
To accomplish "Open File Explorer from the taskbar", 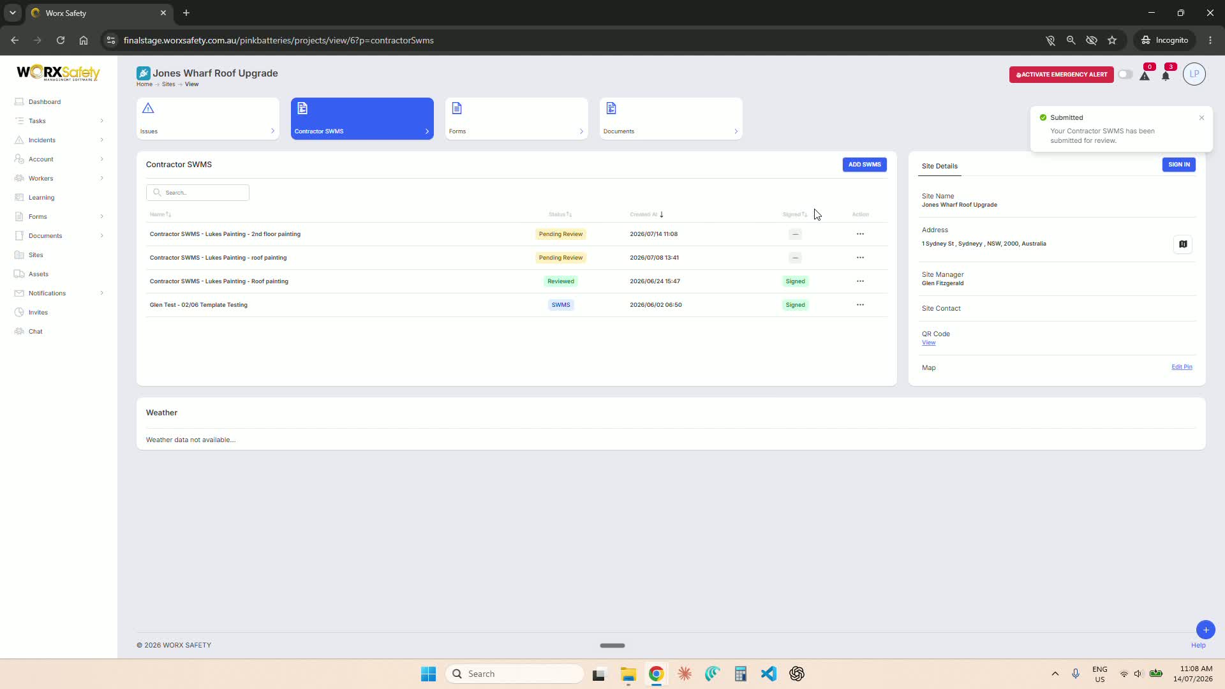I will point(628,674).
